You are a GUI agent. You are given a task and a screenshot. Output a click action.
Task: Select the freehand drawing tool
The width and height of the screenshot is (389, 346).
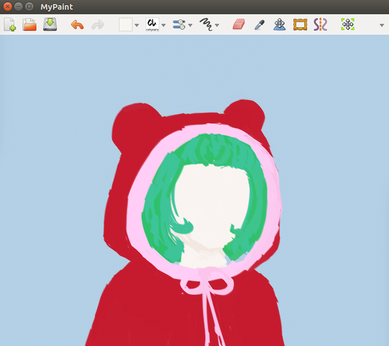click(206, 24)
